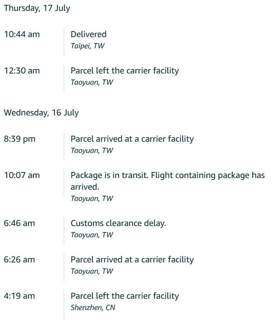Click the Taipei, TW location text
274x325 pixels.
[87, 46]
